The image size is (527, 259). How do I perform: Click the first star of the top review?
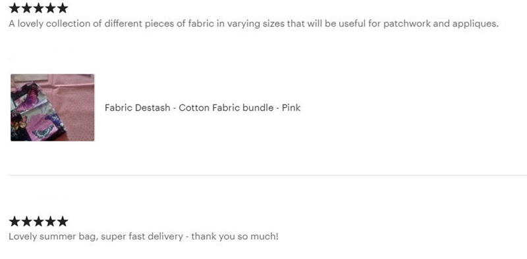[14, 8]
